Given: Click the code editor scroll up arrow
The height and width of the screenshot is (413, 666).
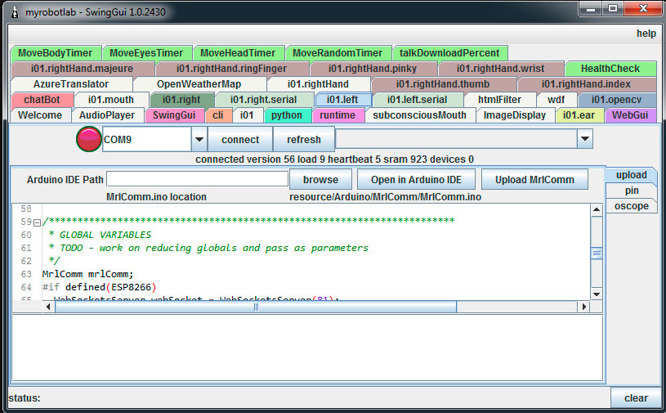Looking at the screenshot, I should click(x=597, y=209).
